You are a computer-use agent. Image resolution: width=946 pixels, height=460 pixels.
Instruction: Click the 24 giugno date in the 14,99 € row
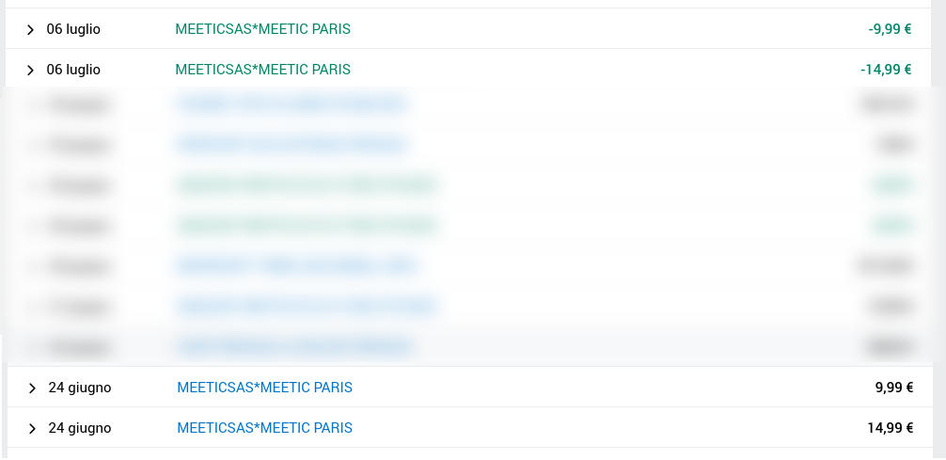[80, 428]
